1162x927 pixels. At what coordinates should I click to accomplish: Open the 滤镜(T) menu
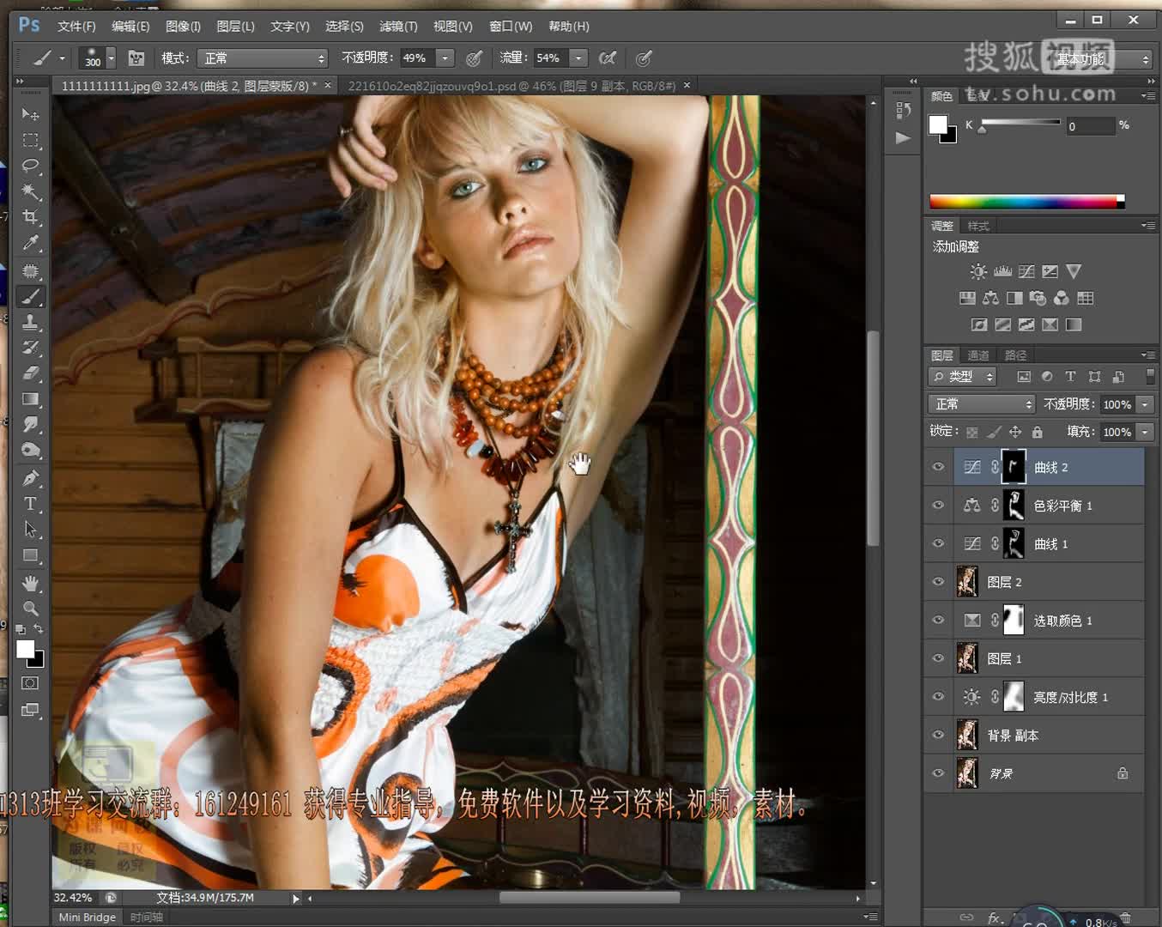pyautogui.click(x=398, y=27)
